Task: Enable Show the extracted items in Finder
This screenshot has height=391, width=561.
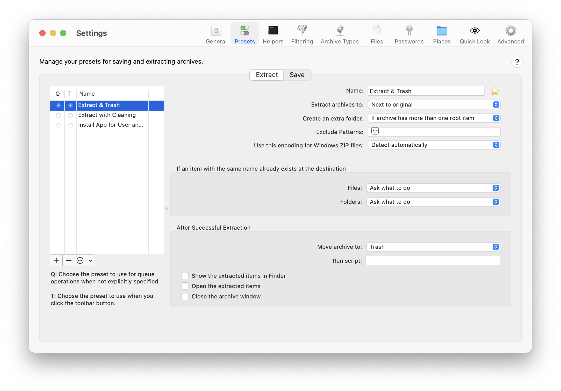Action: click(x=185, y=276)
